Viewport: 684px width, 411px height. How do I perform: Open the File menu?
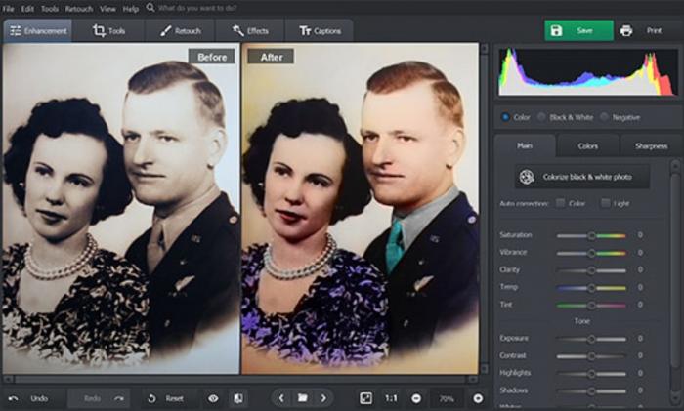(8, 8)
